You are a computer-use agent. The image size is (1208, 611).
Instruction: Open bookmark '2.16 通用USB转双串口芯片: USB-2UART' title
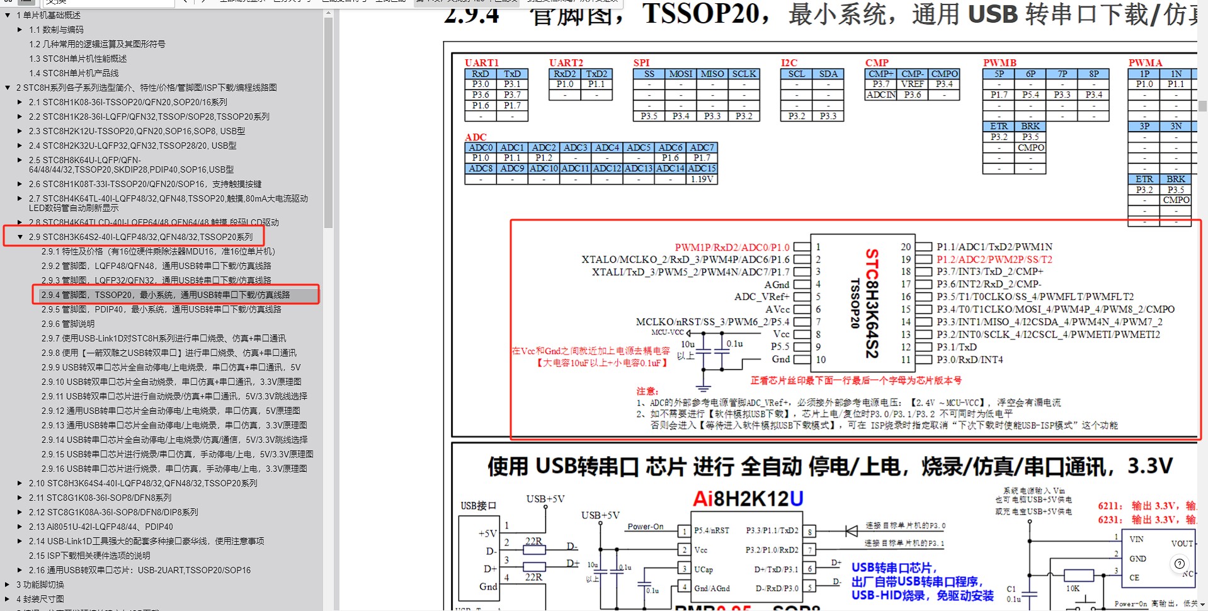click(x=140, y=570)
